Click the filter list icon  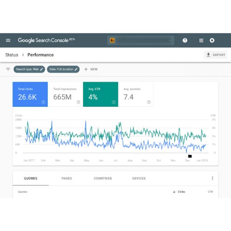coord(8,69)
